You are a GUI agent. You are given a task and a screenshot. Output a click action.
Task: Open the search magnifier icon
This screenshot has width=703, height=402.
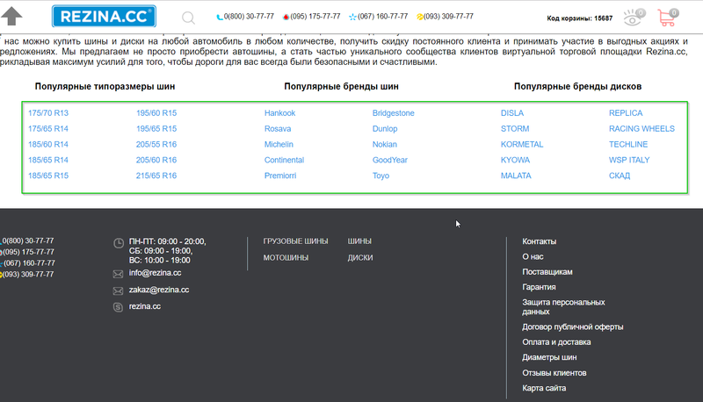pos(188,18)
